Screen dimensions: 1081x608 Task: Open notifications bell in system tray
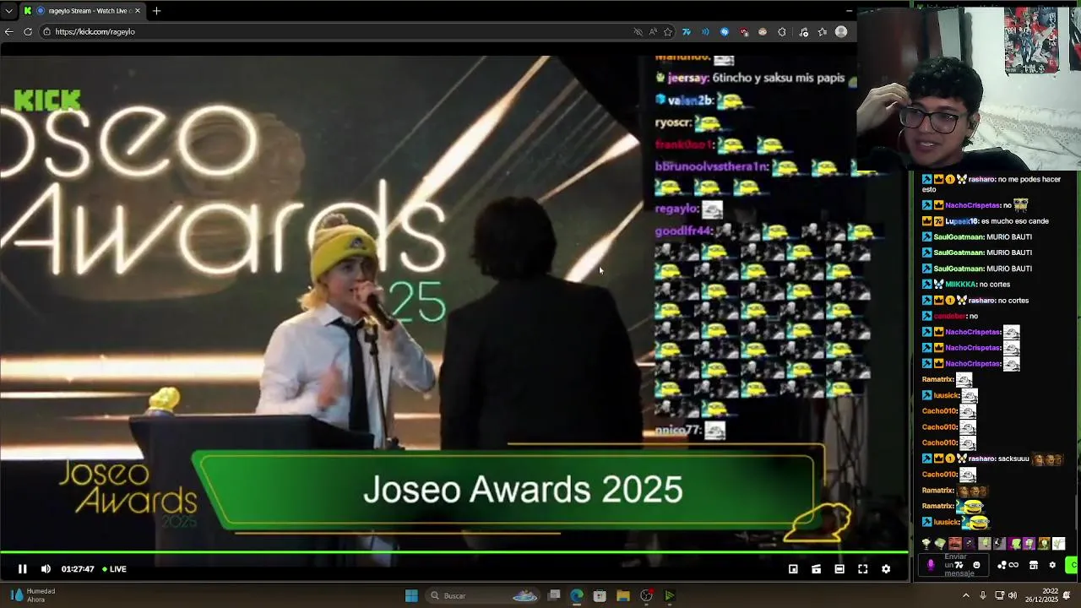click(x=1067, y=595)
